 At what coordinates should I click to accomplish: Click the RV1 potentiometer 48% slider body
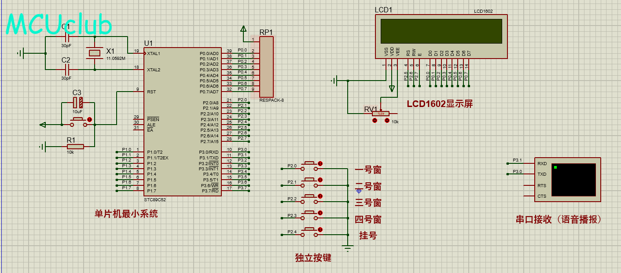tap(381, 114)
